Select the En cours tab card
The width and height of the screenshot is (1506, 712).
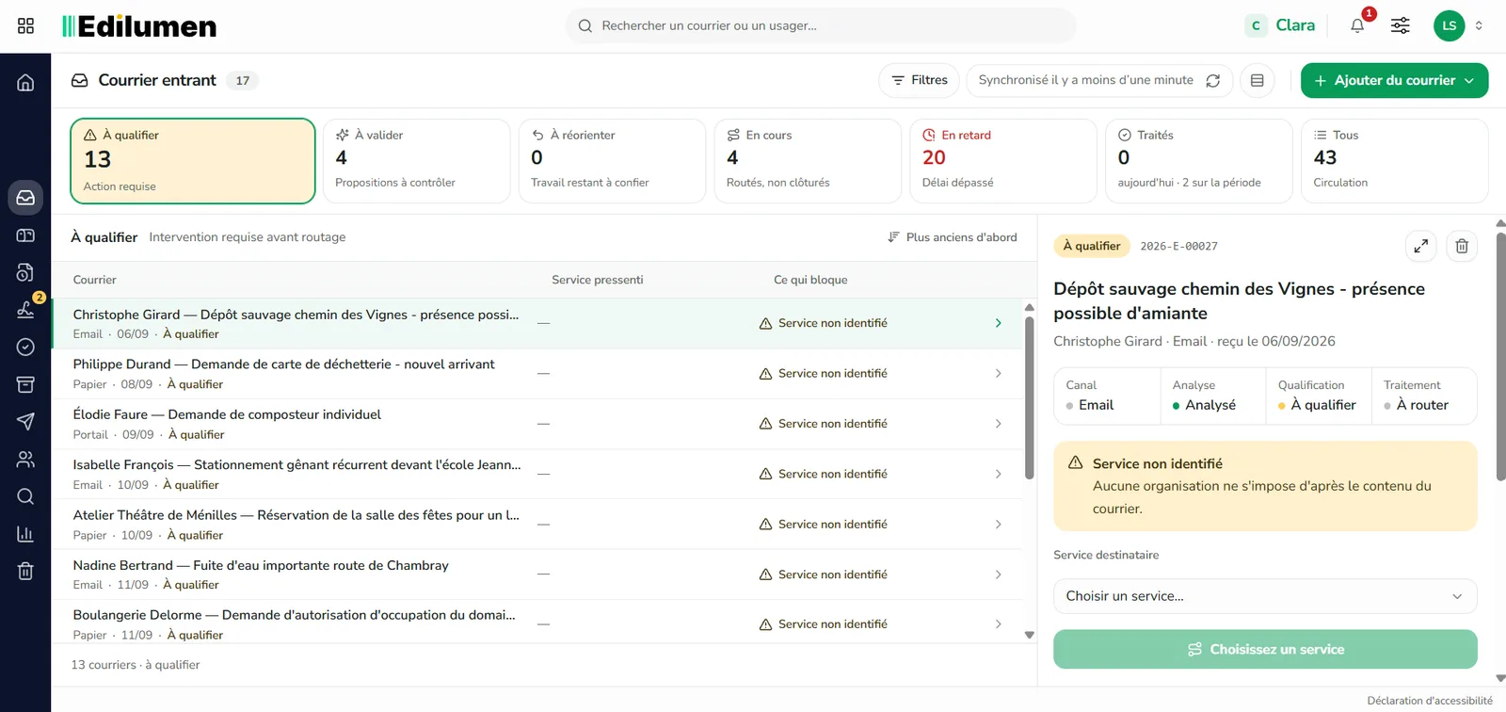point(808,161)
